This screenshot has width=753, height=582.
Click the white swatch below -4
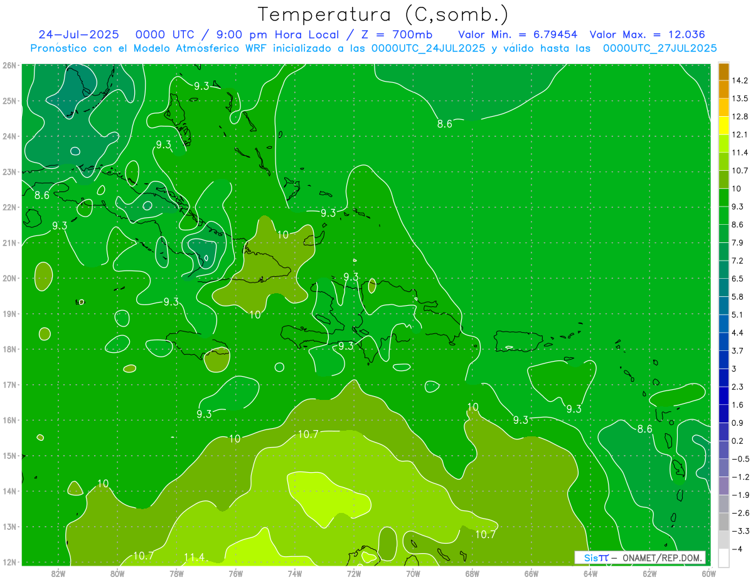pos(724,558)
